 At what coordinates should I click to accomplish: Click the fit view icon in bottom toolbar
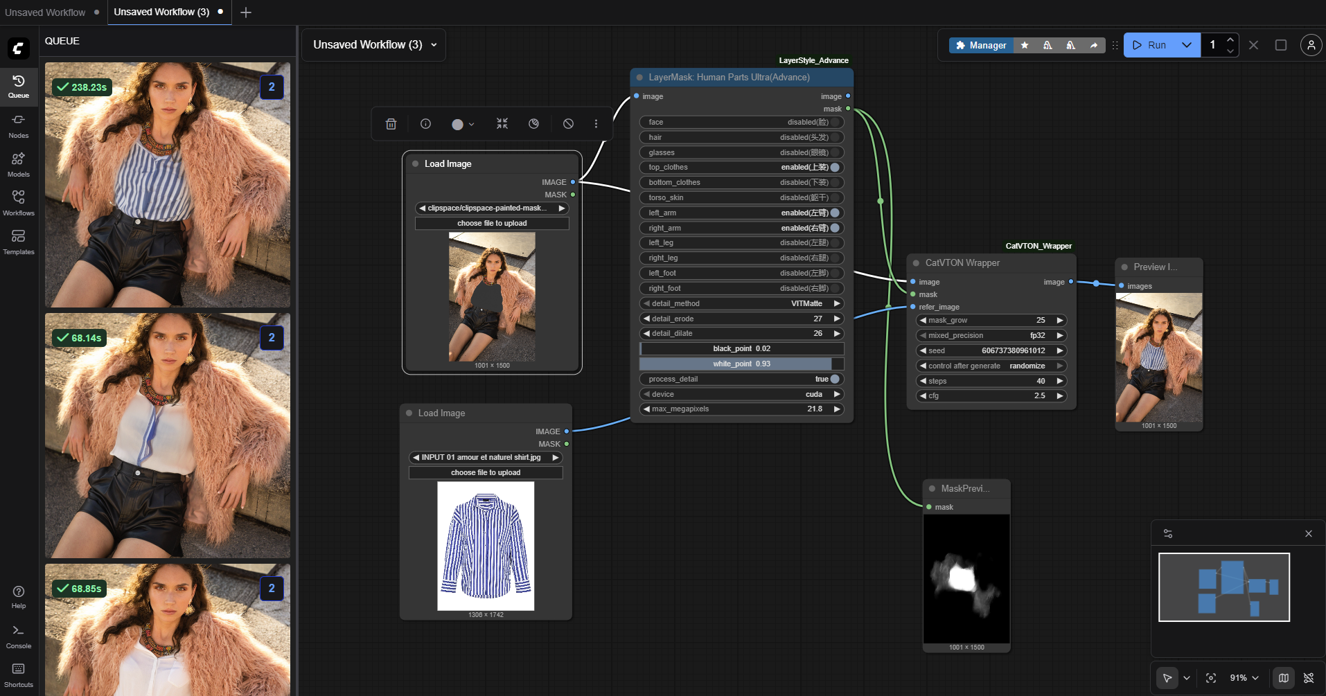click(1211, 678)
